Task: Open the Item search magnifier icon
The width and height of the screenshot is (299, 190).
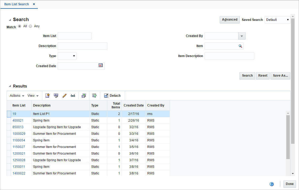Action: pos(240,46)
